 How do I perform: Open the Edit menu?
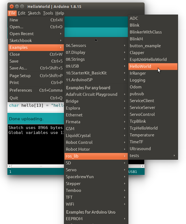pos(22,13)
